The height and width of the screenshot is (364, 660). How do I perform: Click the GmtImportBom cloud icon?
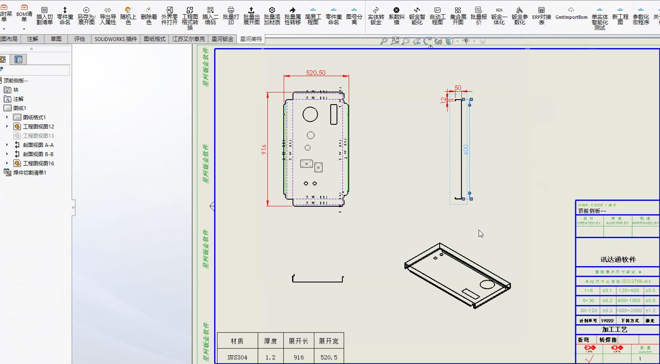coord(571,13)
